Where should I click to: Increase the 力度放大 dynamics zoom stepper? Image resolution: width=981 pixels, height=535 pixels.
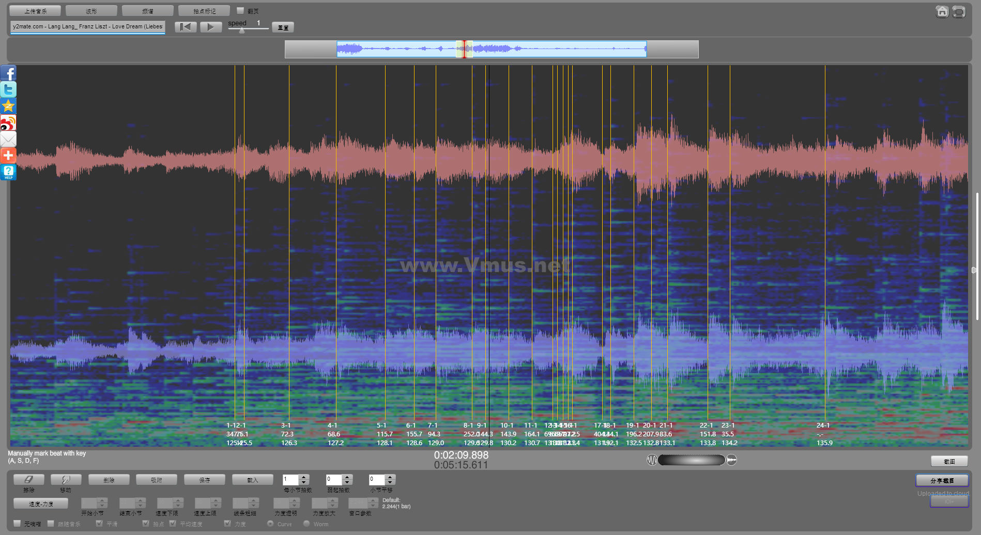(x=332, y=500)
